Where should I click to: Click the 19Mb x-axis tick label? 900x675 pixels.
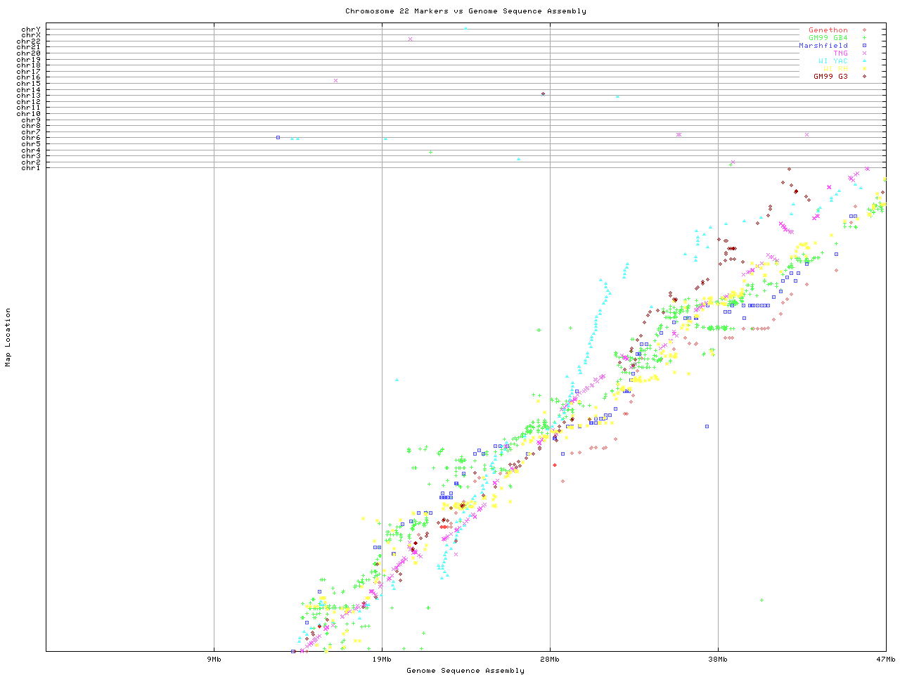point(382,659)
